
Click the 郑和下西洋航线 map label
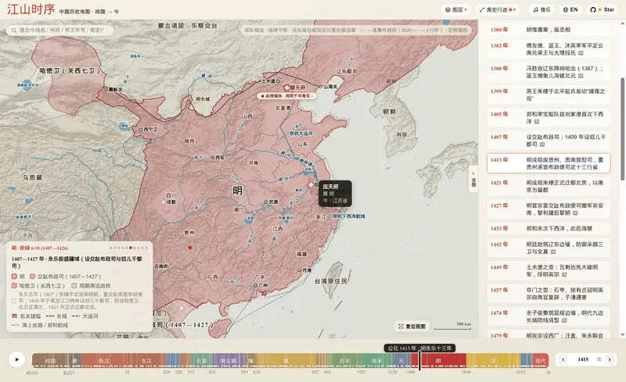point(349,216)
